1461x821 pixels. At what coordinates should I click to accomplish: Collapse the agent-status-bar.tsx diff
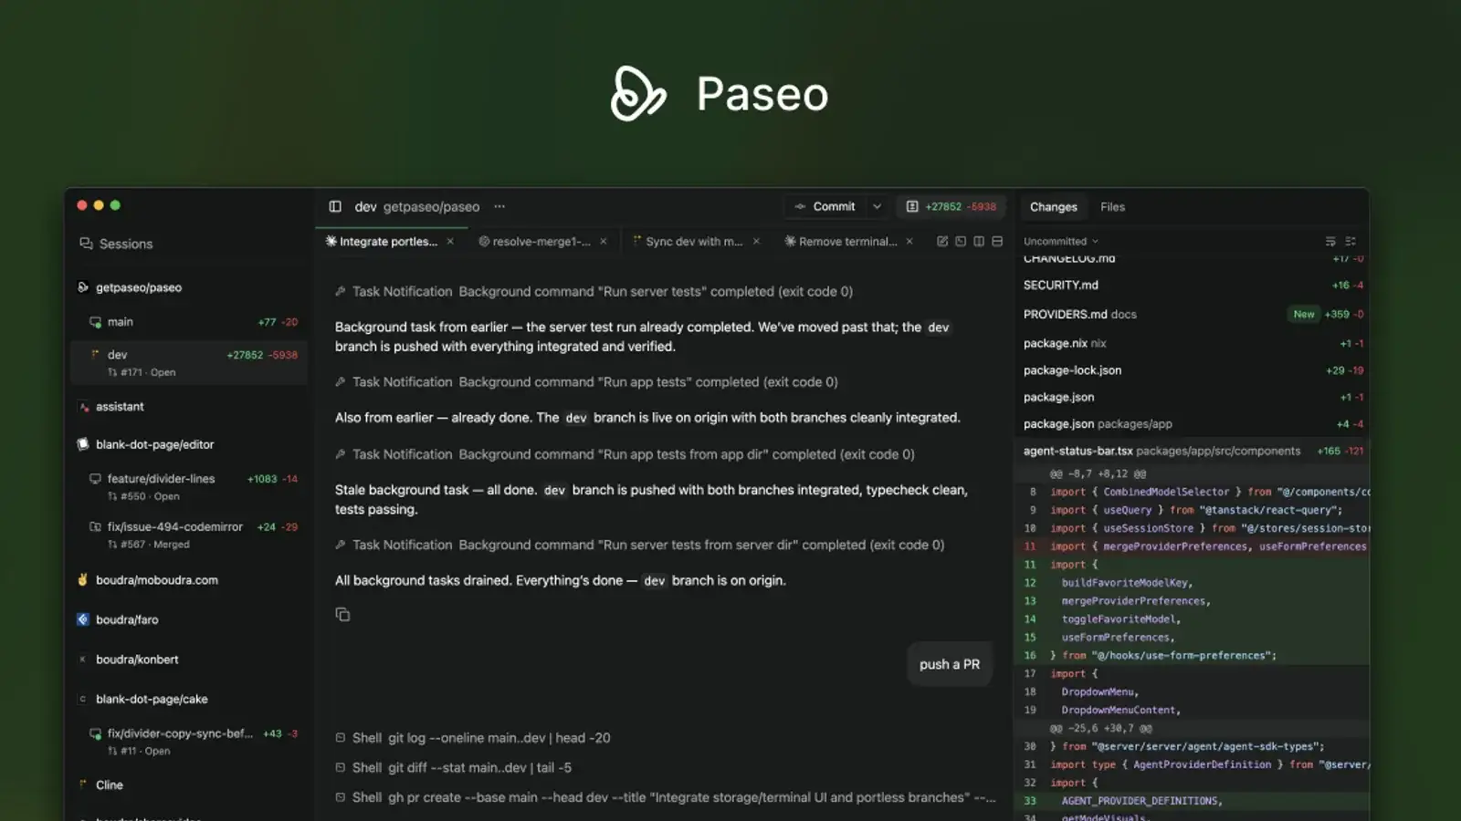(x=1192, y=452)
